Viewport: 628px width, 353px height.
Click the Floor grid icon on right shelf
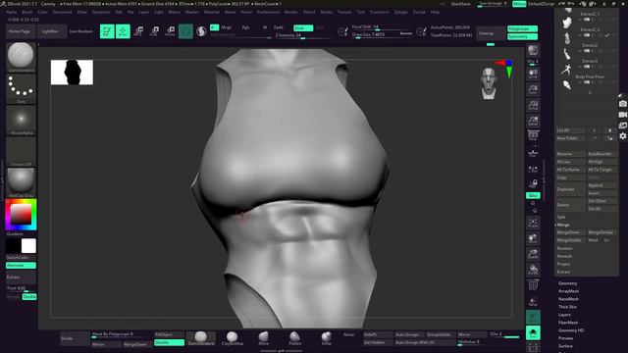pyautogui.click(x=533, y=153)
